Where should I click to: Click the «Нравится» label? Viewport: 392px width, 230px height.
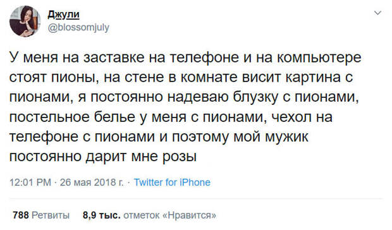coord(190,215)
